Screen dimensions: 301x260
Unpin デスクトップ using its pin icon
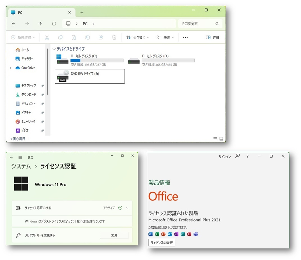43,86
